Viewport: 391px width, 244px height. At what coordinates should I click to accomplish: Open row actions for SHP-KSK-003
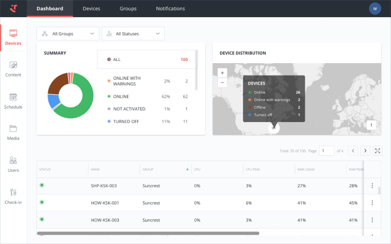click(372, 186)
